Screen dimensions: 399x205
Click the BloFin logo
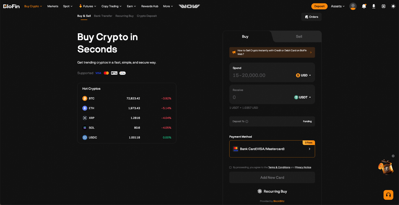[11, 6]
